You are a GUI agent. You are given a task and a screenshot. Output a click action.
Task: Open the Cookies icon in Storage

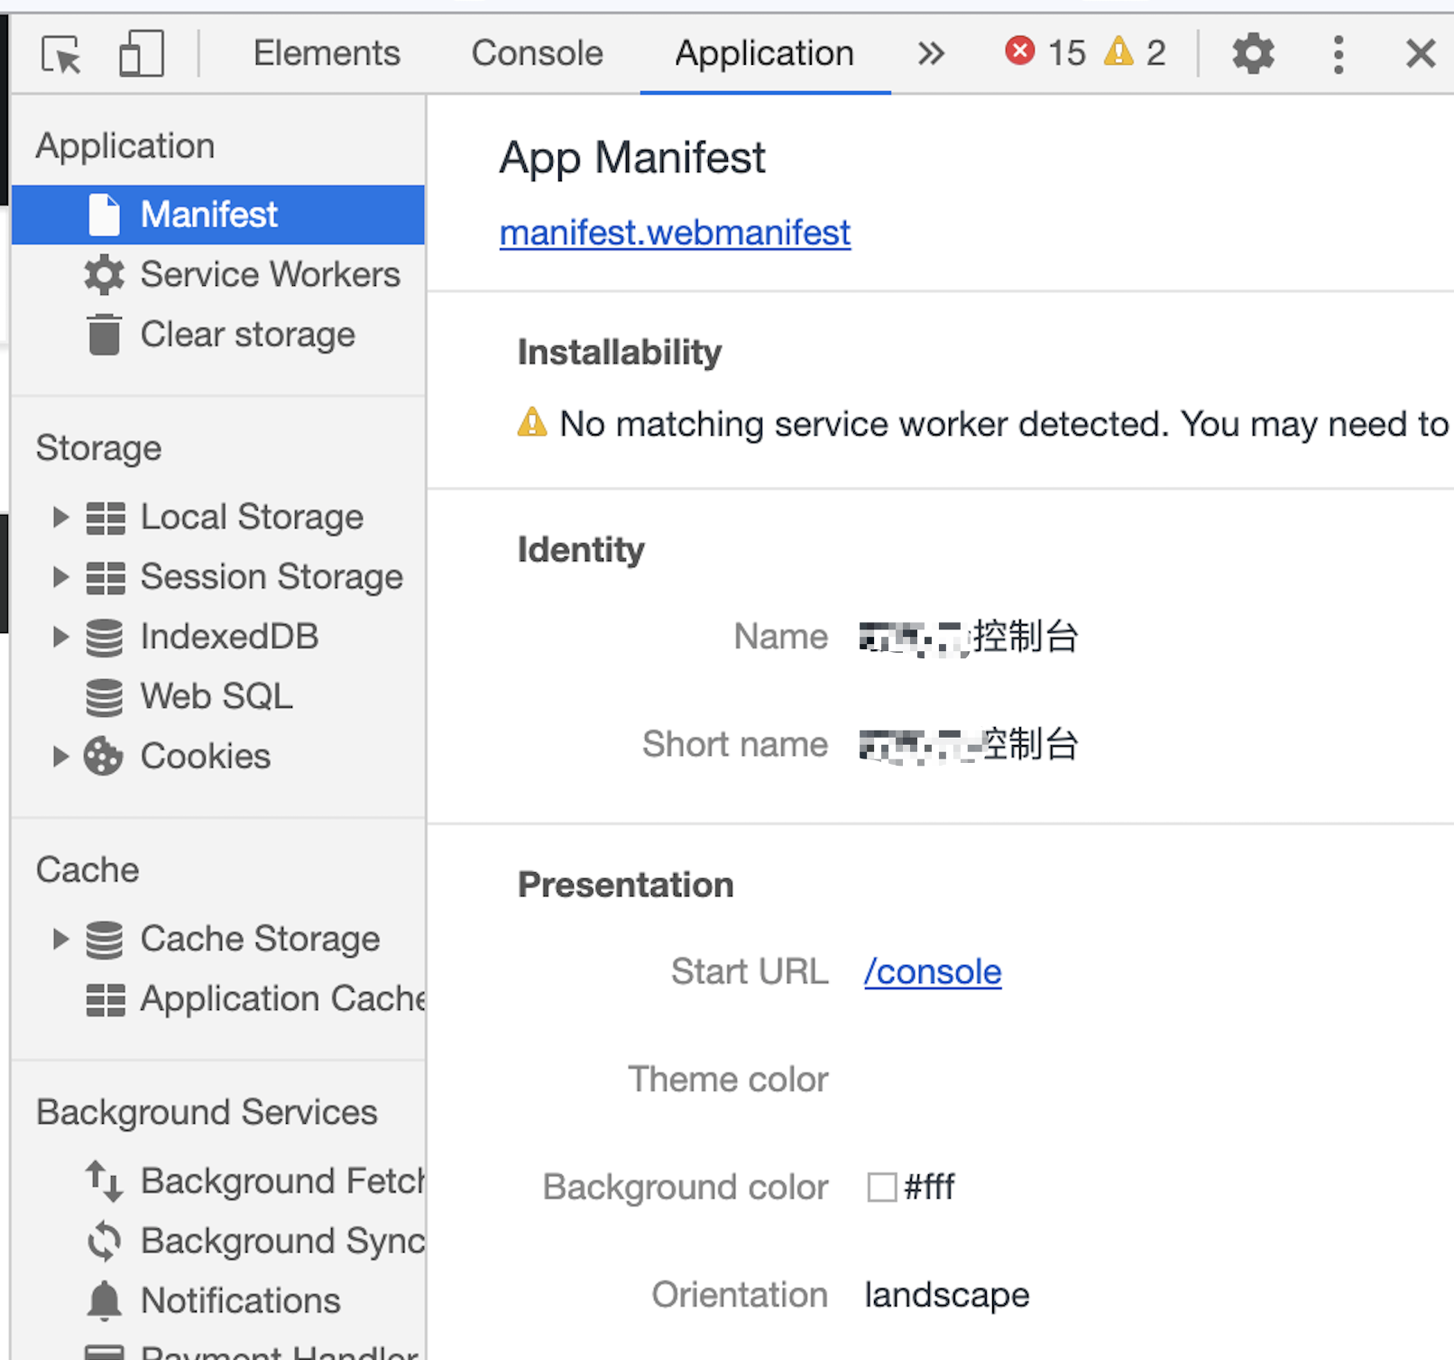point(105,757)
